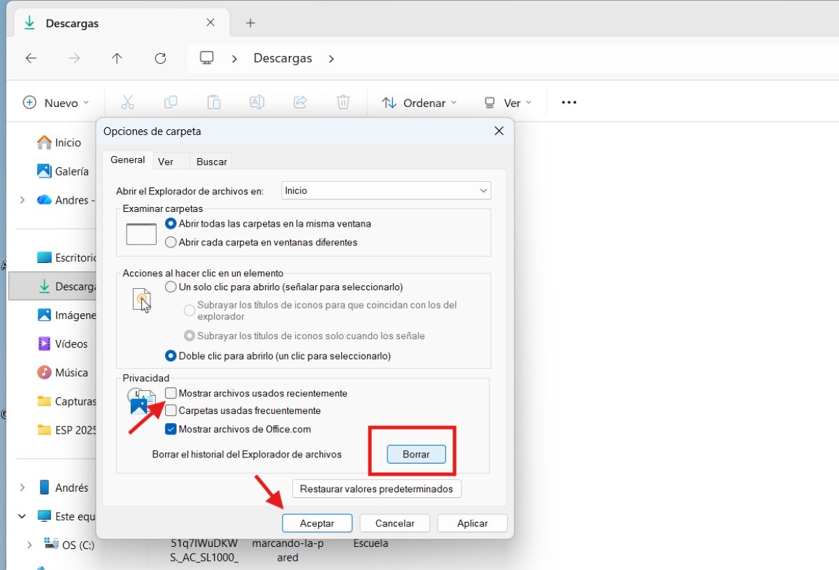Enable Mostrar archivos usados recientemente

pyautogui.click(x=170, y=393)
